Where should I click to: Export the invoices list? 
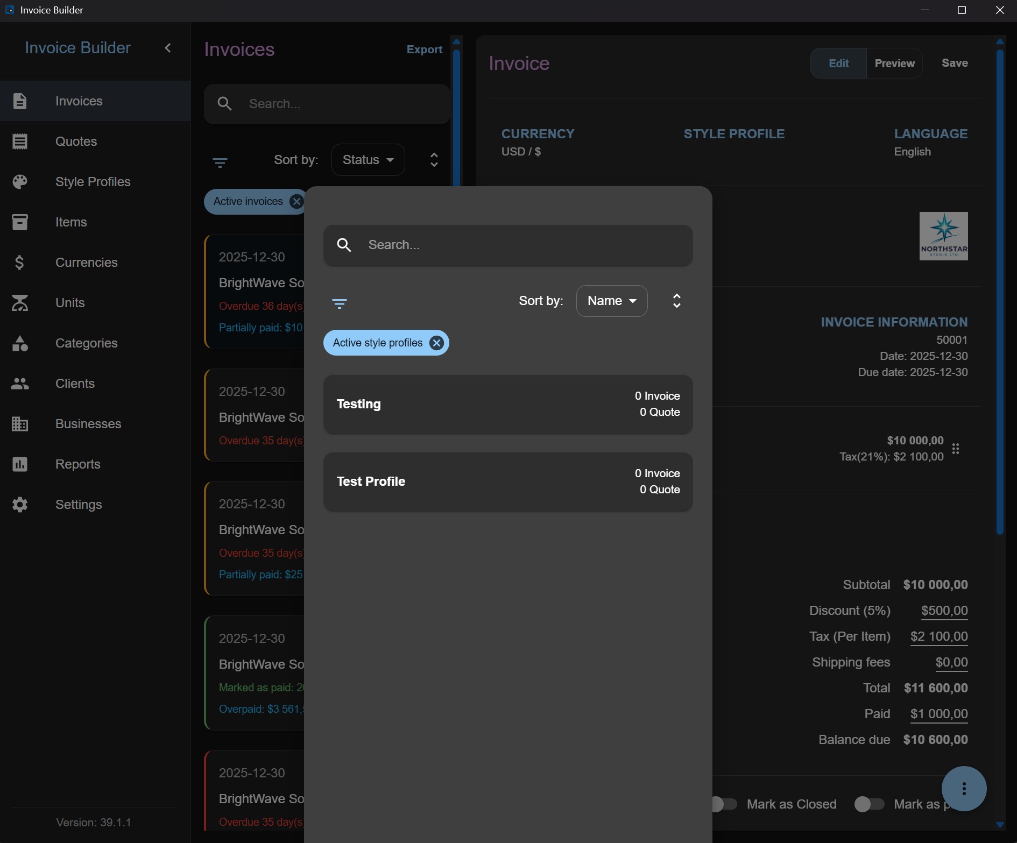(x=425, y=49)
